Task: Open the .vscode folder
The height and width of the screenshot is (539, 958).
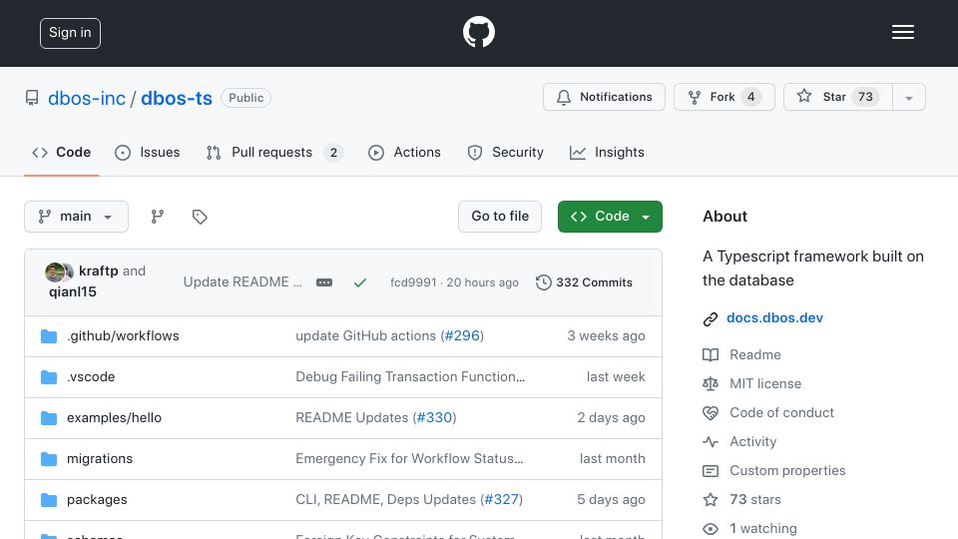Action: tap(91, 376)
